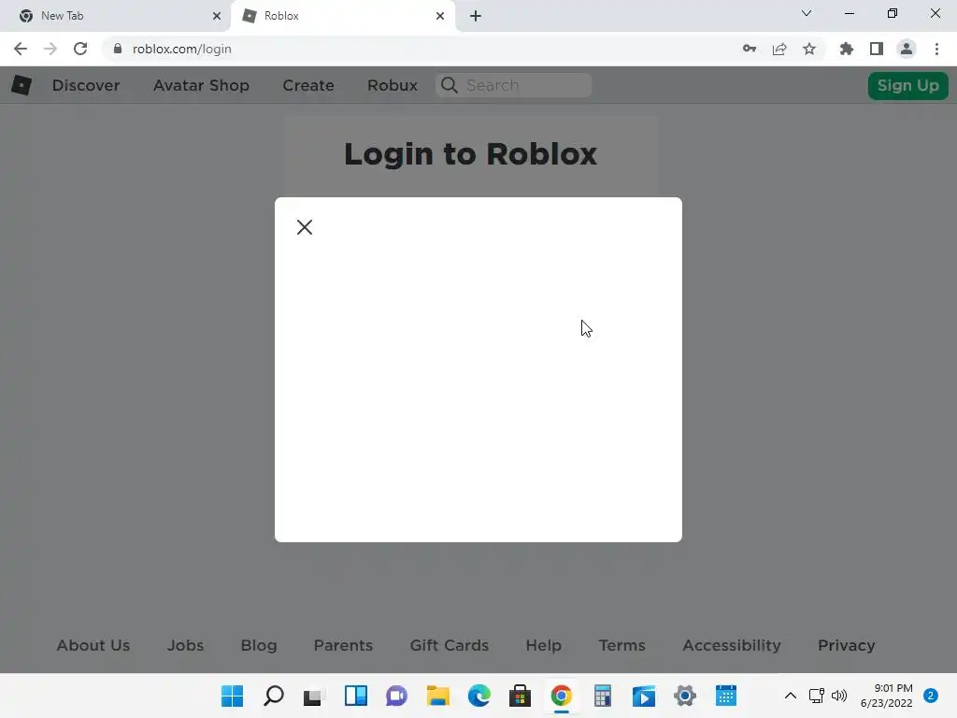Open the About Us footer link
The height and width of the screenshot is (718, 957).
click(x=93, y=645)
